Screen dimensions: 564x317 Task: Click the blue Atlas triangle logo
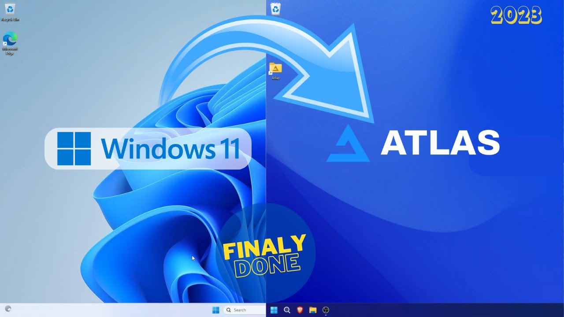pyautogui.click(x=348, y=145)
